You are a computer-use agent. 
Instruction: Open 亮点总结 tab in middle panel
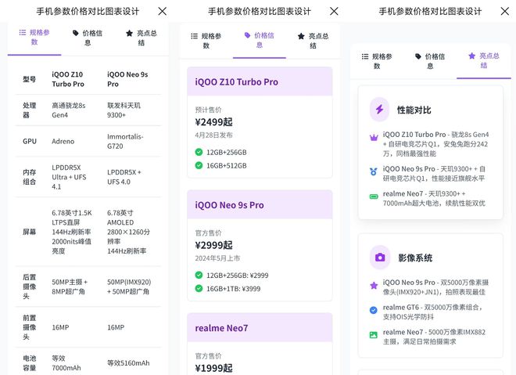tap(313, 41)
